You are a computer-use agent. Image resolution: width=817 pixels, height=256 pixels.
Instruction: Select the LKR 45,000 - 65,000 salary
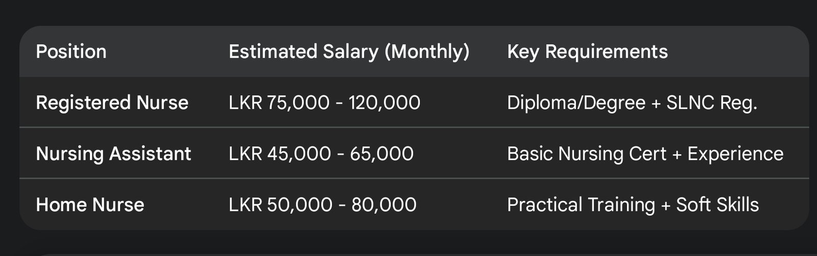point(321,154)
